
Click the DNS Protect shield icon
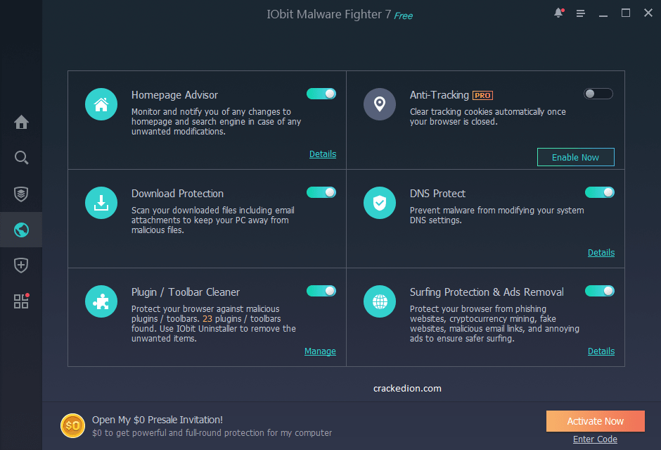point(380,203)
